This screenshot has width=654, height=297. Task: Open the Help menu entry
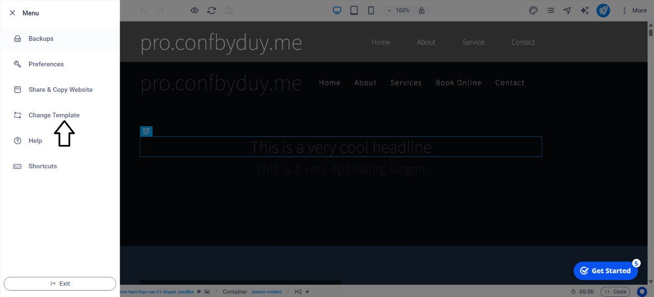[35, 141]
